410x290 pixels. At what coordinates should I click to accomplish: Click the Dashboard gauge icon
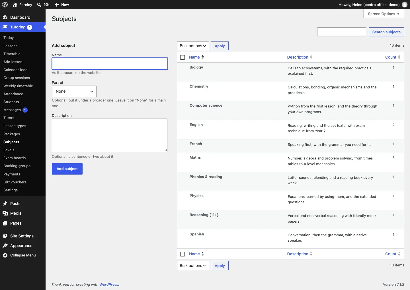tap(5, 17)
